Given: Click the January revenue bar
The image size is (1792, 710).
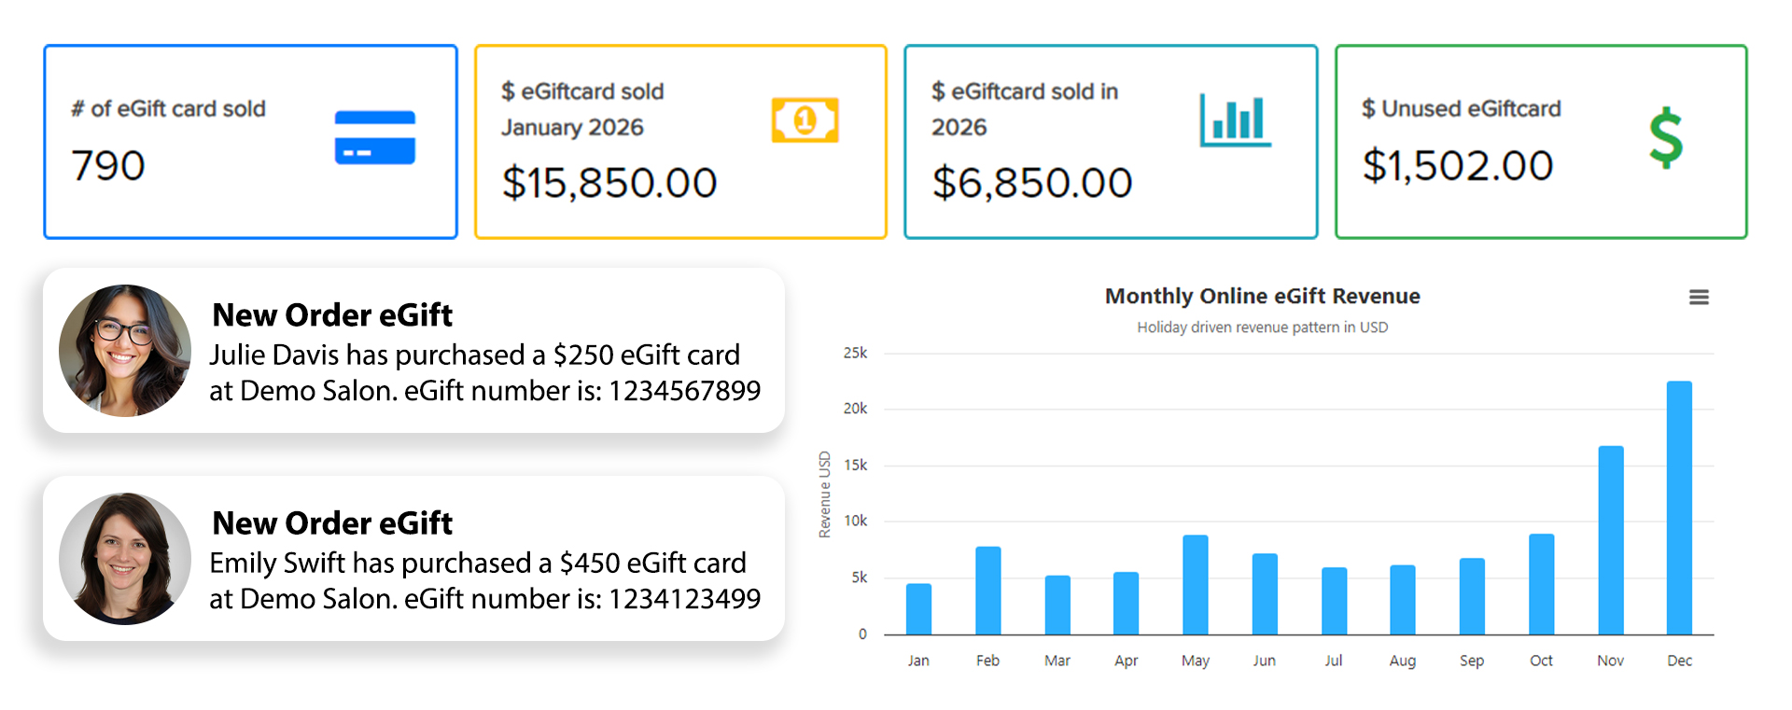Looking at the screenshot, I should [918, 609].
